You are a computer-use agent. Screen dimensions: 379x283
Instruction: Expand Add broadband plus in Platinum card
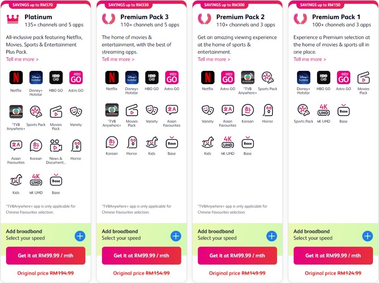(x=80, y=236)
